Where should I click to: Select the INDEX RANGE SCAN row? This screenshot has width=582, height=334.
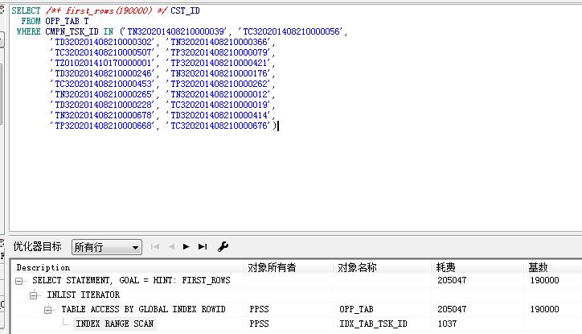click(x=114, y=324)
